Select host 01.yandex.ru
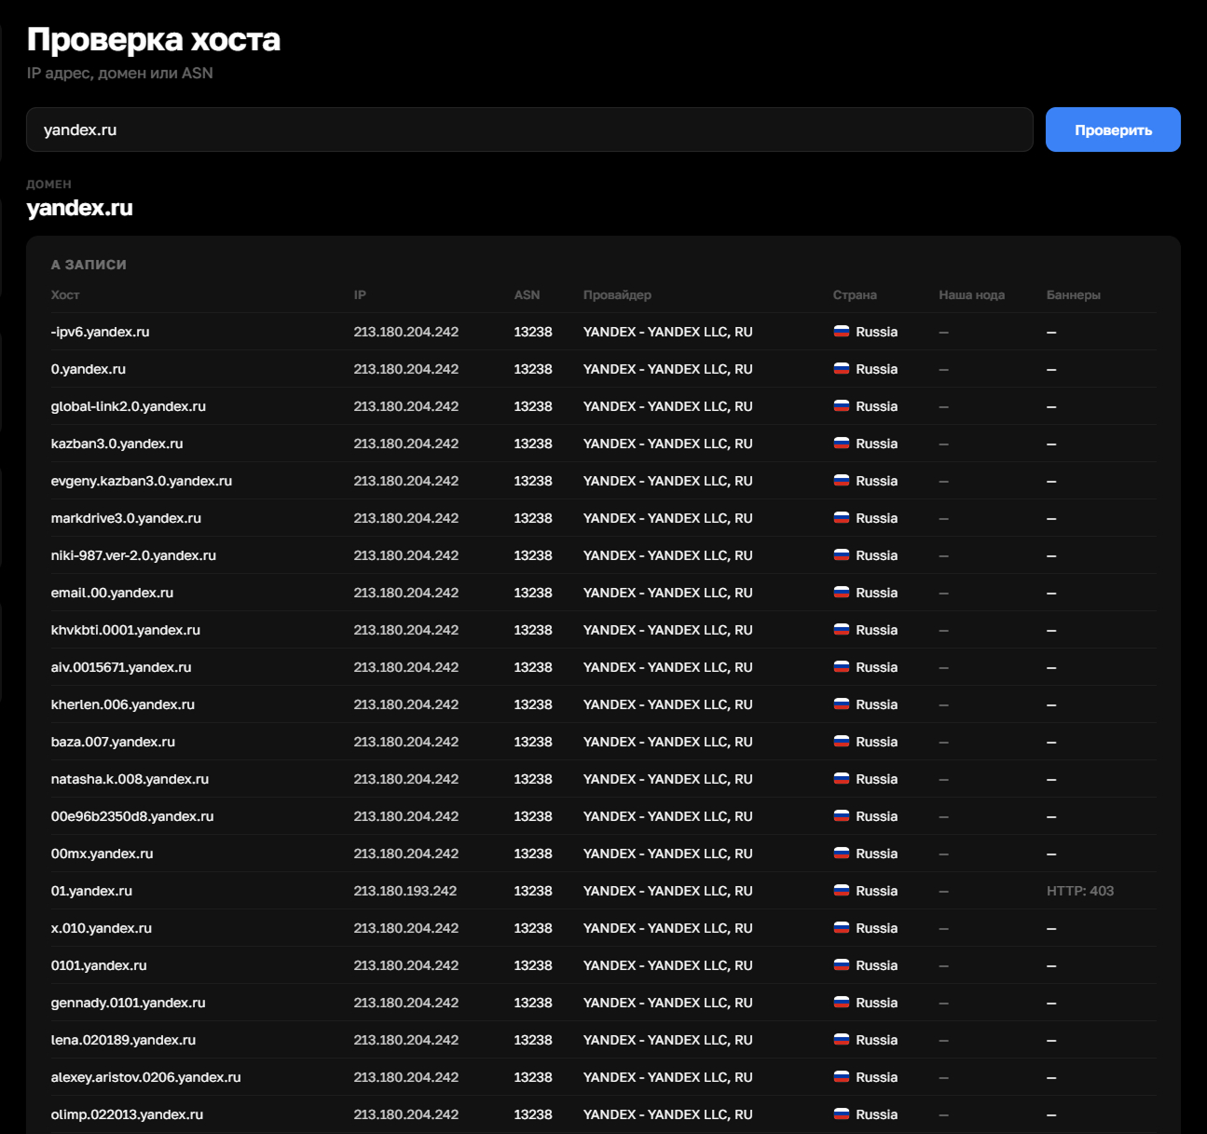 (x=91, y=891)
